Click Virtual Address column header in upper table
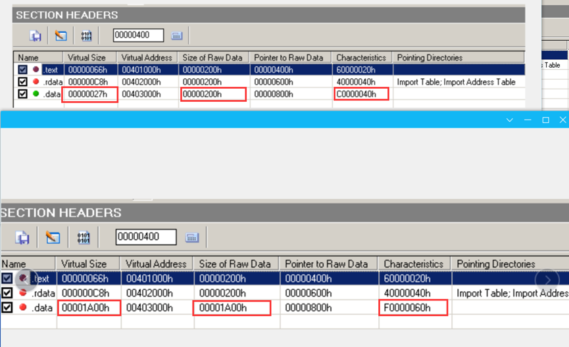569x347 pixels. click(x=147, y=58)
